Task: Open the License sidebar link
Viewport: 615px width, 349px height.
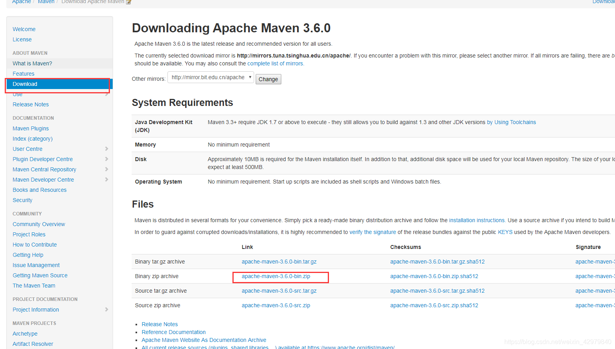Action: tap(22, 39)
